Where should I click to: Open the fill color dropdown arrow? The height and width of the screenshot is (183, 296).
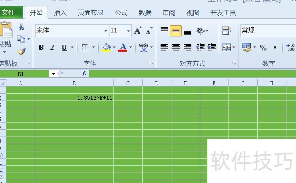(114, 47)
